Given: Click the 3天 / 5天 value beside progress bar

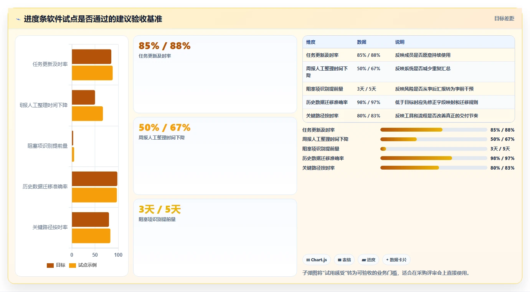Looking at the screenshot, I should (500, 149).
